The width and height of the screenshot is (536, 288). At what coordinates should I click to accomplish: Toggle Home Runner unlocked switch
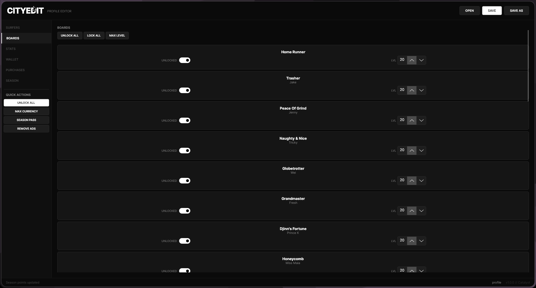(185, 60)
